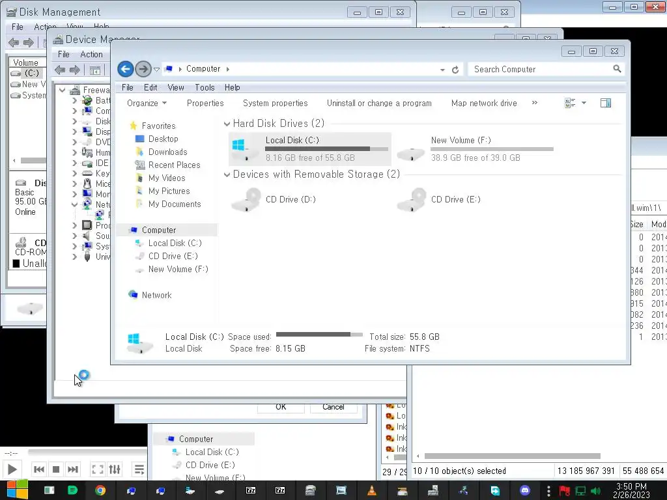Open the view options dropdown arrow
This screenshot has height=500, width=667.
[584, 103]
